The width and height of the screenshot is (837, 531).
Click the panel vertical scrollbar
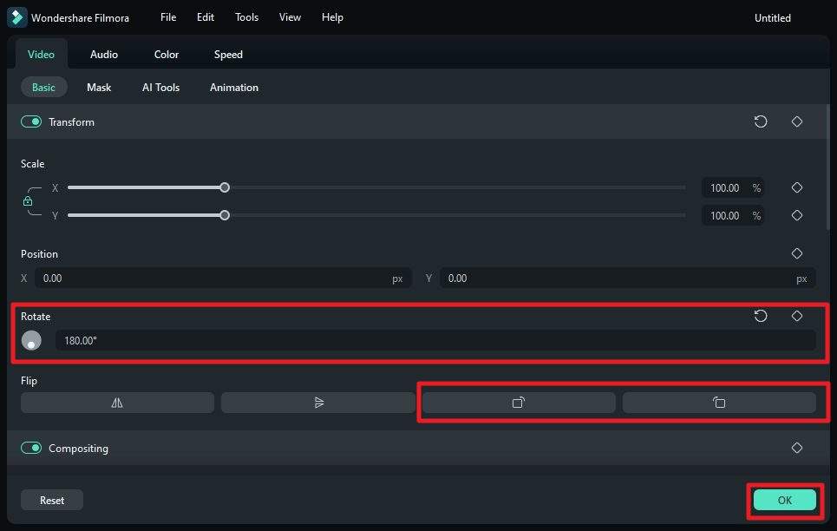[827, 167]
